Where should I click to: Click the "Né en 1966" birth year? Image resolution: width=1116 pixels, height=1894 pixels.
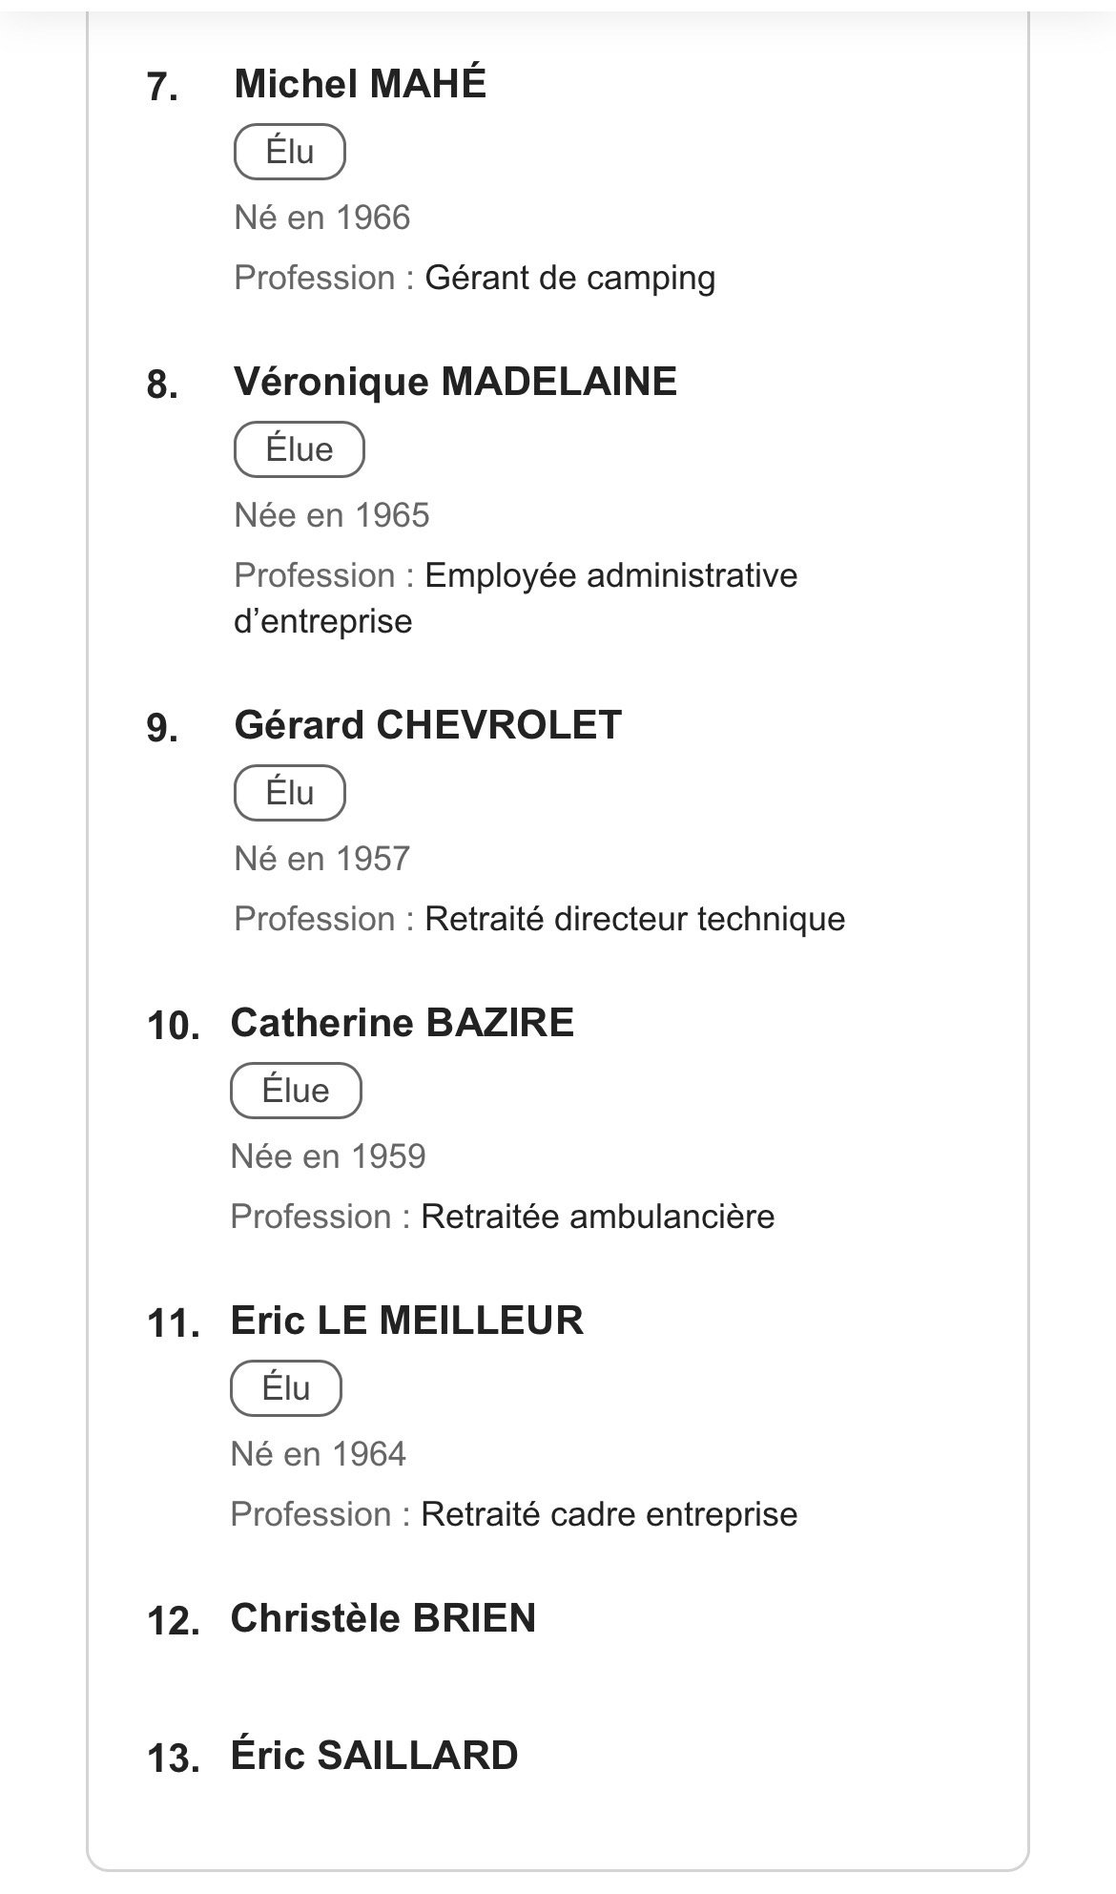click(322, 219)
